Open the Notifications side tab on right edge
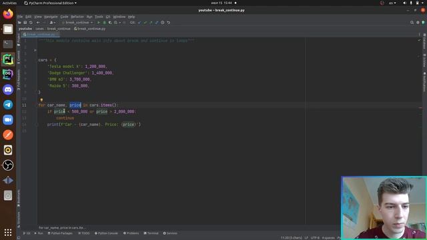Screen dimensions: 427x240 [424, 82]
